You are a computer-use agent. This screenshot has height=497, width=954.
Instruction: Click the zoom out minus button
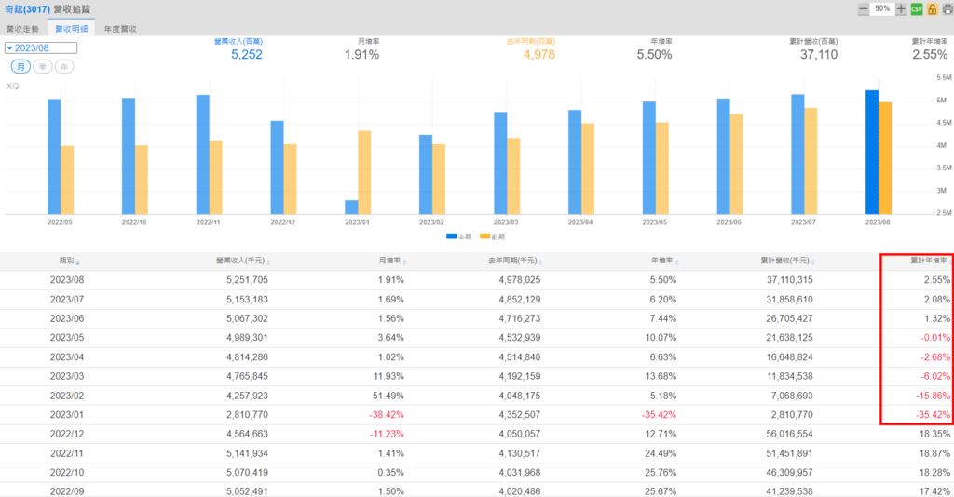click(x=864, y=9)
